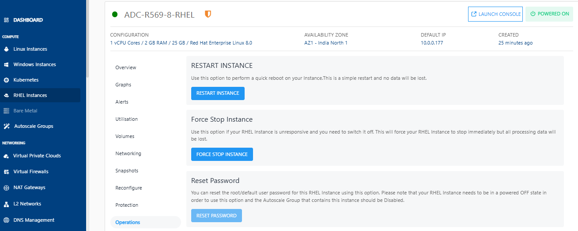
Task: Open the Protection tab
Action: pyautogui.click(x=127, y=205)
